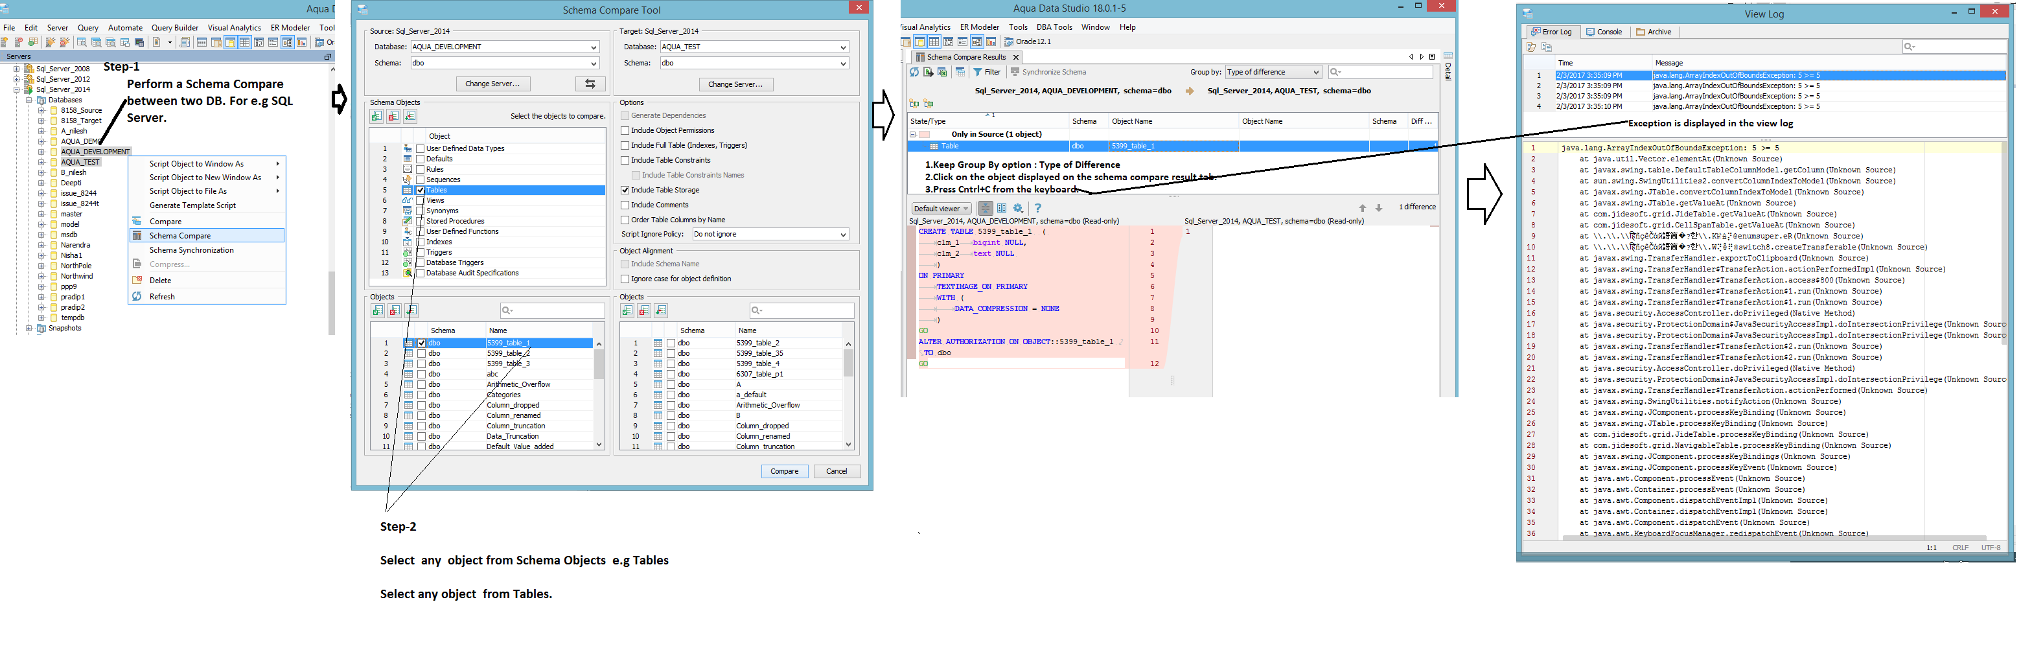Open the Default viewer dropdown

[941, 209]
